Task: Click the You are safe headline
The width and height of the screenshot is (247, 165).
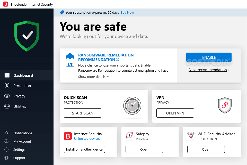Action: (93, 27)
